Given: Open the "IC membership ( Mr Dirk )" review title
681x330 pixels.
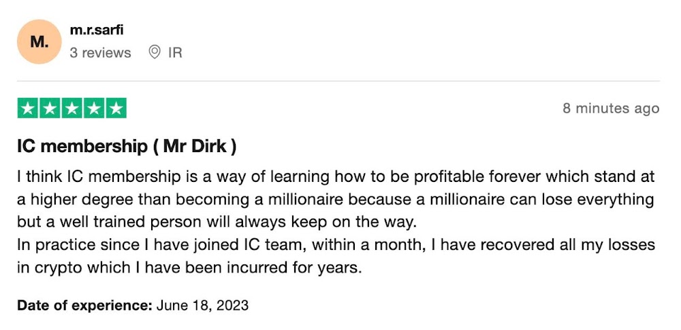Looking at the screenshot, I should pyautogui.click(x=127, y=146).
